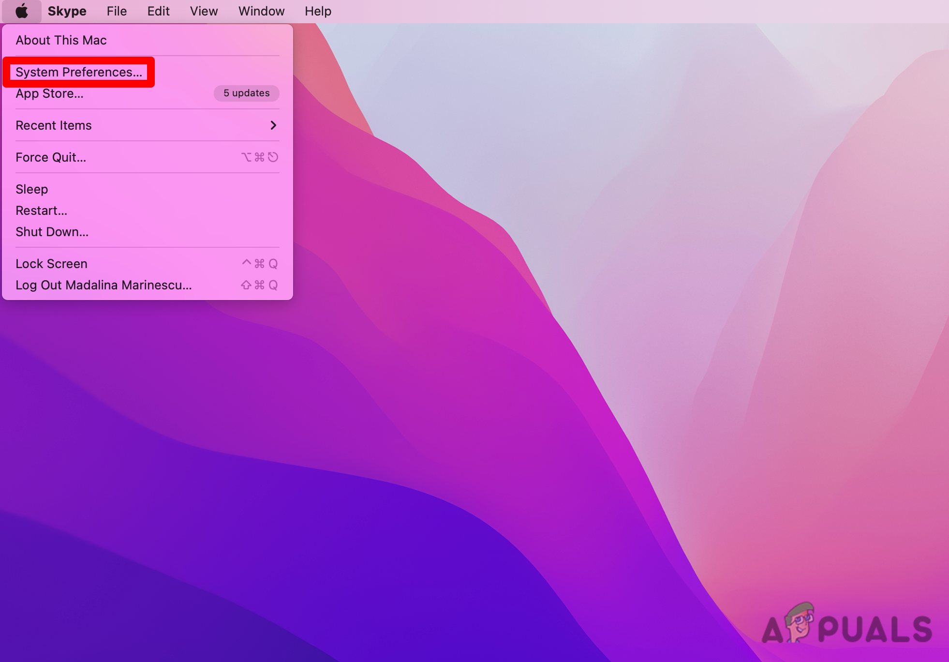Expand Recent Items submenu
Screen dimensions: 949x662
coord(54,125)
